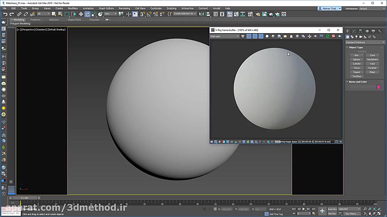Click the pink object color swatch
Viewport: 387px width, 217px height.
[378, 87]
